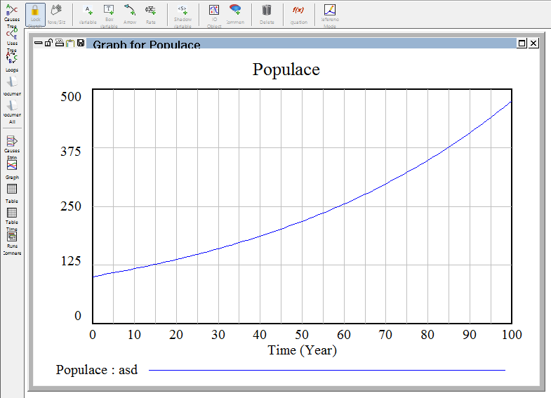Choose the Variable sketch tool

(x=88, y=13)
